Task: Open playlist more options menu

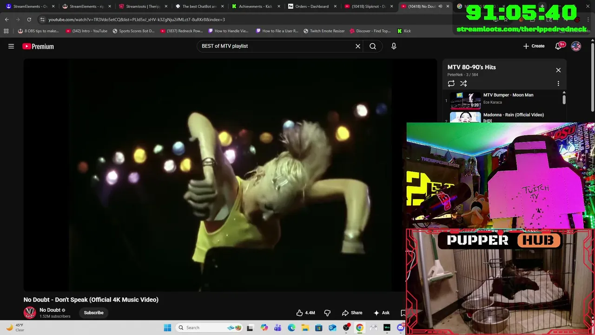Action: pyautogui.click(x=558, y=83)
